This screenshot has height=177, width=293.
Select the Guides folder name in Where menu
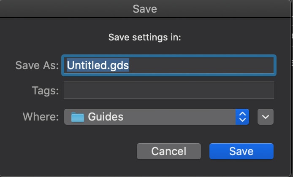106,117
